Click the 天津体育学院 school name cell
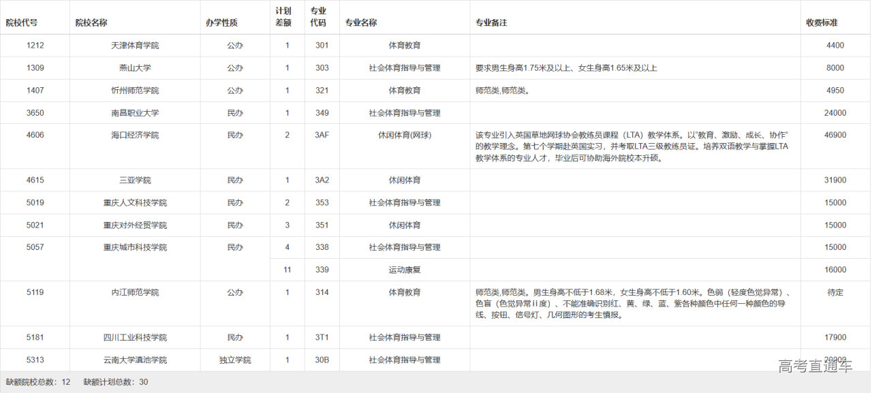This screenshot has height=393, width=872. point(135,46)
